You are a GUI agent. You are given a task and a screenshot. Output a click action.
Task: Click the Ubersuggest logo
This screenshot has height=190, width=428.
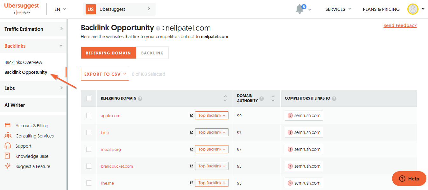click(x=22, y=9)
